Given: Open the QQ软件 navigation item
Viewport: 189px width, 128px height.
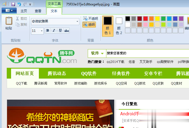Looking at the screenshot, I should [x=89, y=73].
